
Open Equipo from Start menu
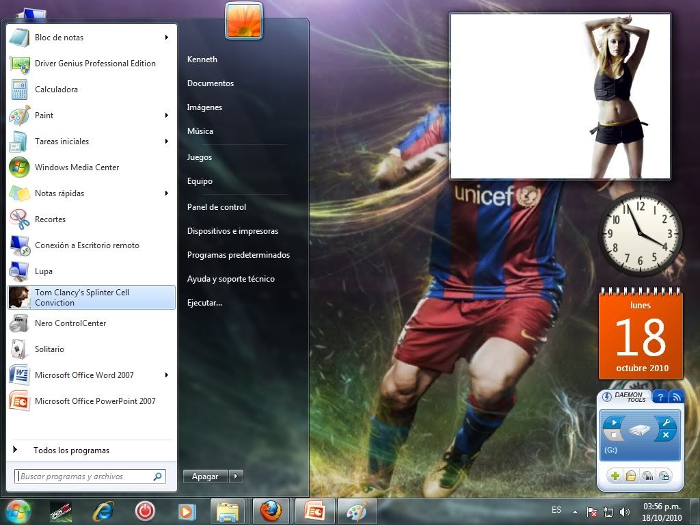coord(200,180)
